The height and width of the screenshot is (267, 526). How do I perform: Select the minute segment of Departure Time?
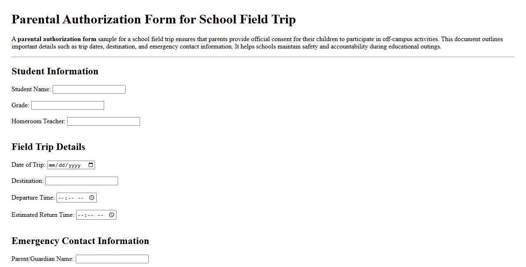tap(70, 198)
